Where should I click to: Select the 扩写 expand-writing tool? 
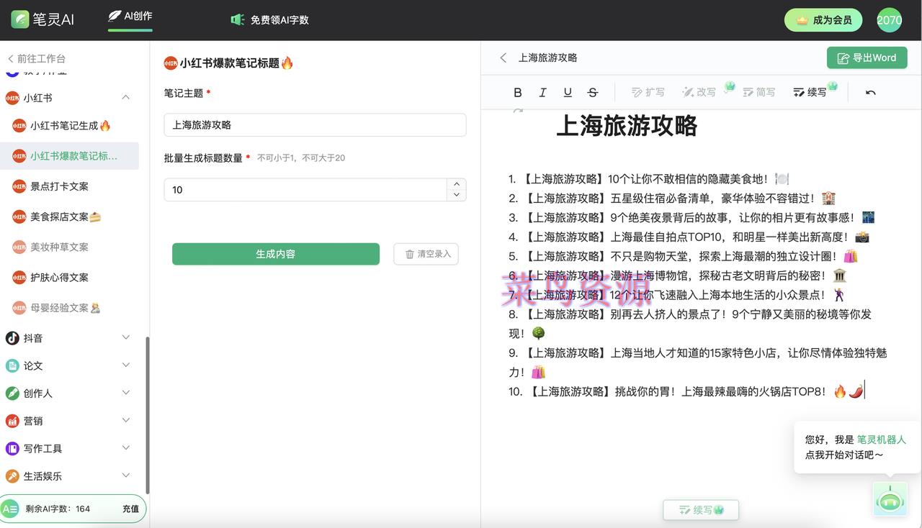pyautogui.click(x=648, y=92)
